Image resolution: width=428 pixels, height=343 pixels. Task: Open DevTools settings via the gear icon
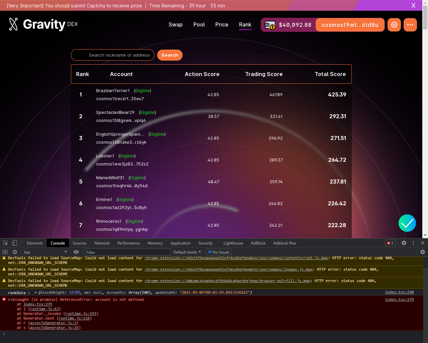(x=404, y=243)
